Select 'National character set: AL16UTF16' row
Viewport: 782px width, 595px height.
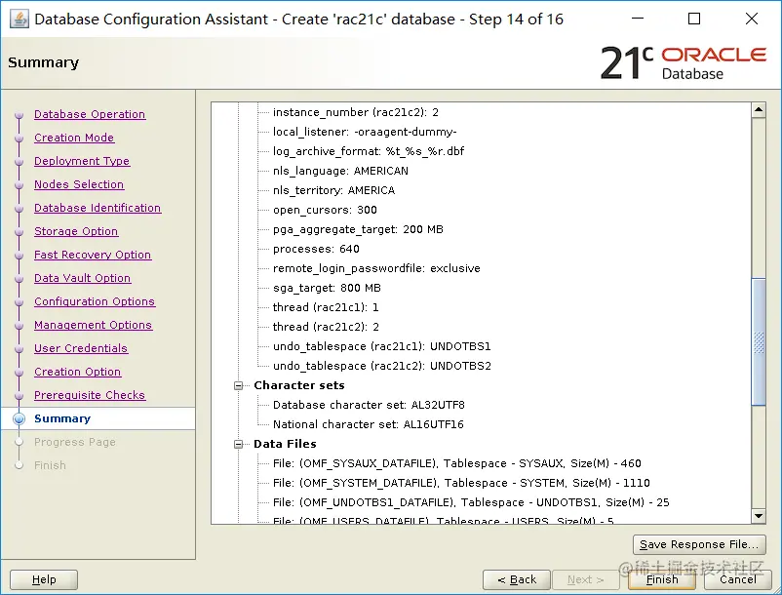368,424
